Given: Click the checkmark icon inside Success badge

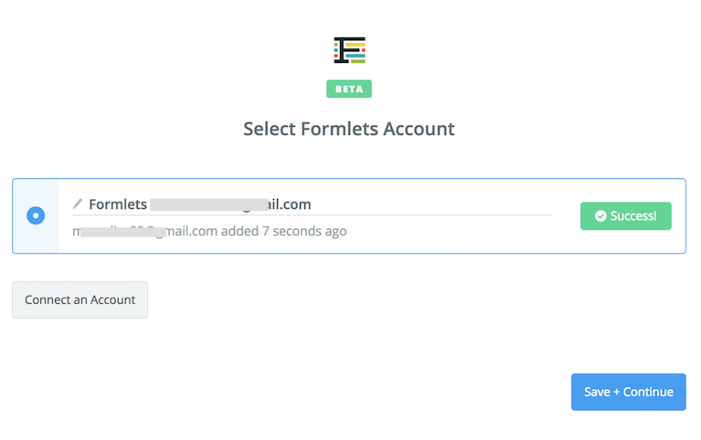Looking at the screenshot, I should coord(600,216).
